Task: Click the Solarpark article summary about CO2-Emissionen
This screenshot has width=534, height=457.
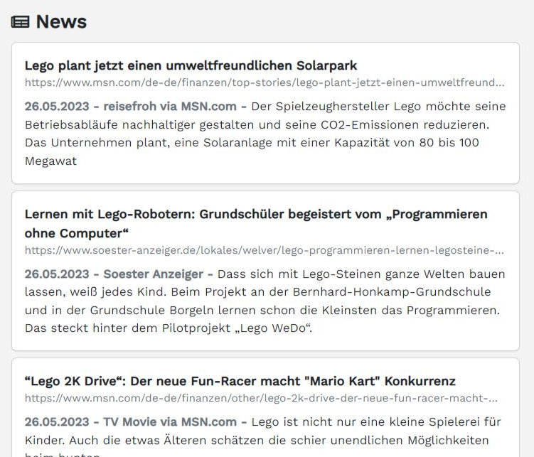Action: pyautogui.click(x=265, y=134)
